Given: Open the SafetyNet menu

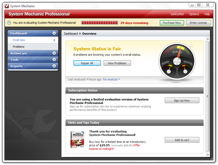Looking at the screenshot, I should (x=177, y=14).
